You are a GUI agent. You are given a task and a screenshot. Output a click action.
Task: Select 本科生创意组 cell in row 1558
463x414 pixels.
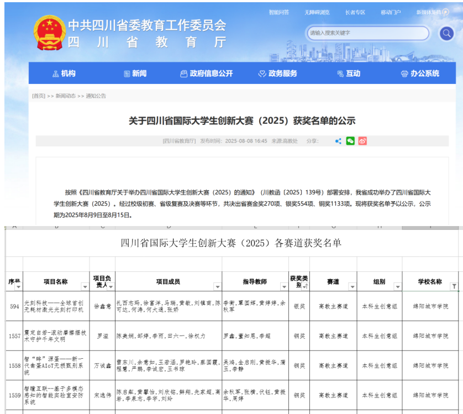tap(380, 365)
